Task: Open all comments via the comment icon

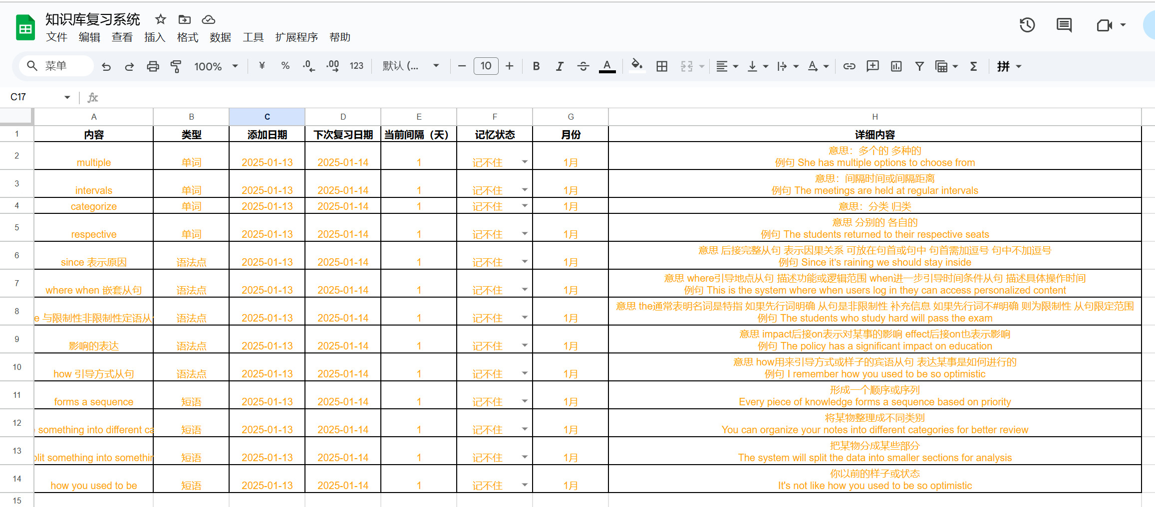Action: [1064, 25]
